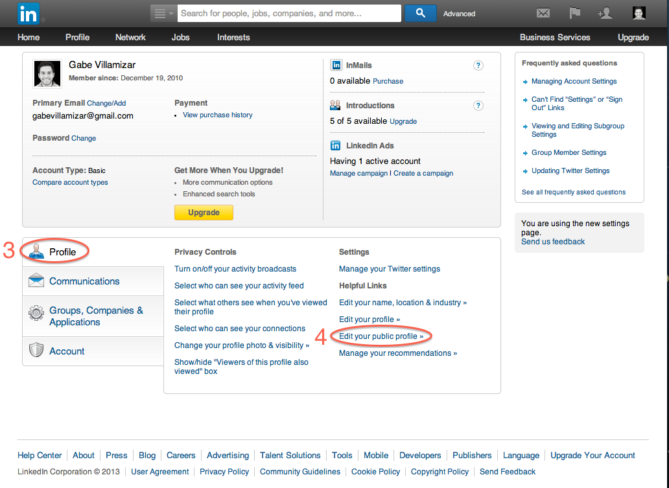Click the flag notifications icon
This screenshot has width=669, height=488.
point(574,12)
